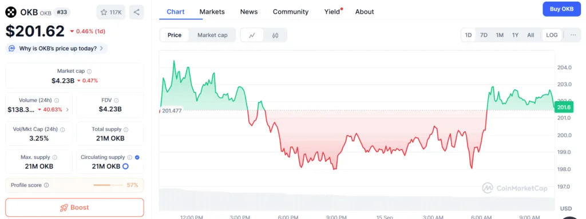Click the Buy OKB button

point(562,9)
